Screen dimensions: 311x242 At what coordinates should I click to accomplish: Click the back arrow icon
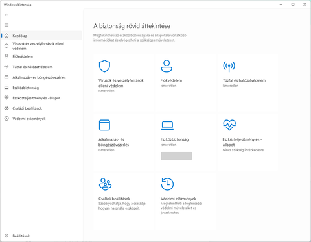coord(6,15)
